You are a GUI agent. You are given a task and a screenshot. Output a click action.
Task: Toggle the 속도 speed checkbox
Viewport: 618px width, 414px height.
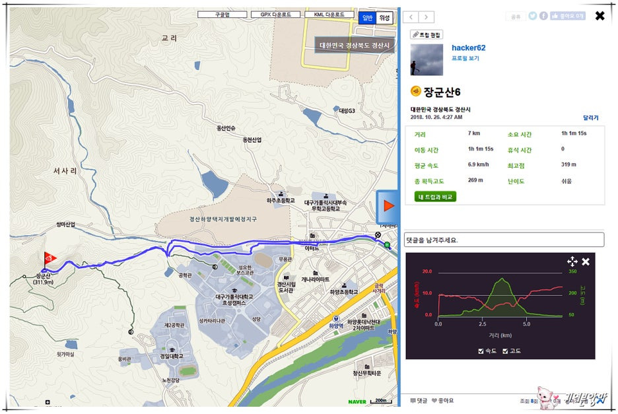(x=481, y=351)
